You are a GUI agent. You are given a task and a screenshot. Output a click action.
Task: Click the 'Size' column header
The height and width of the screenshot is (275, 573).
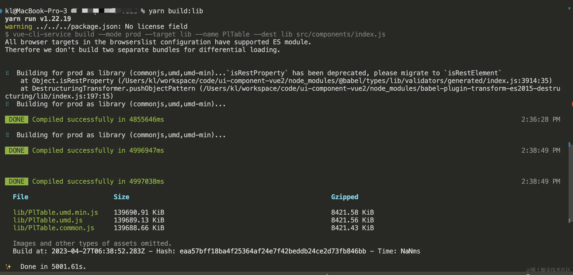(x=121, y=197)
